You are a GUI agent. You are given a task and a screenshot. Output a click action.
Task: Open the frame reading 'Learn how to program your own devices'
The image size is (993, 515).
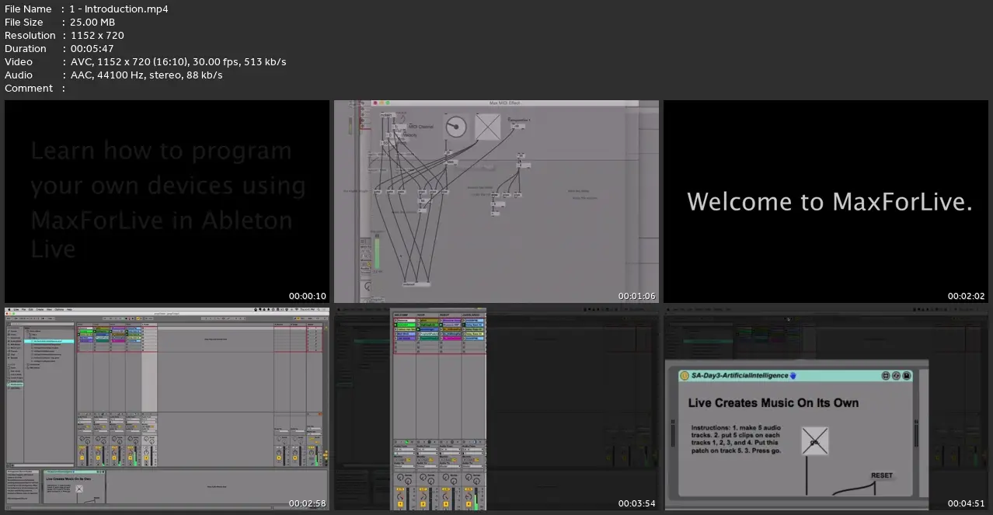pyautogui.click(x=167, y=201)
